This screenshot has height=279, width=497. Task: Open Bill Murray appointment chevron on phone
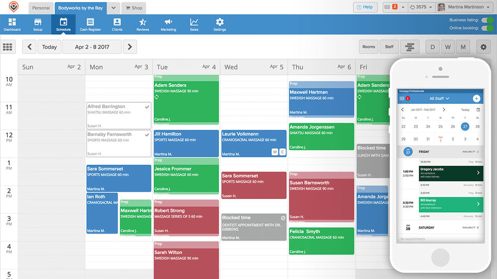(x=478, y=204)
